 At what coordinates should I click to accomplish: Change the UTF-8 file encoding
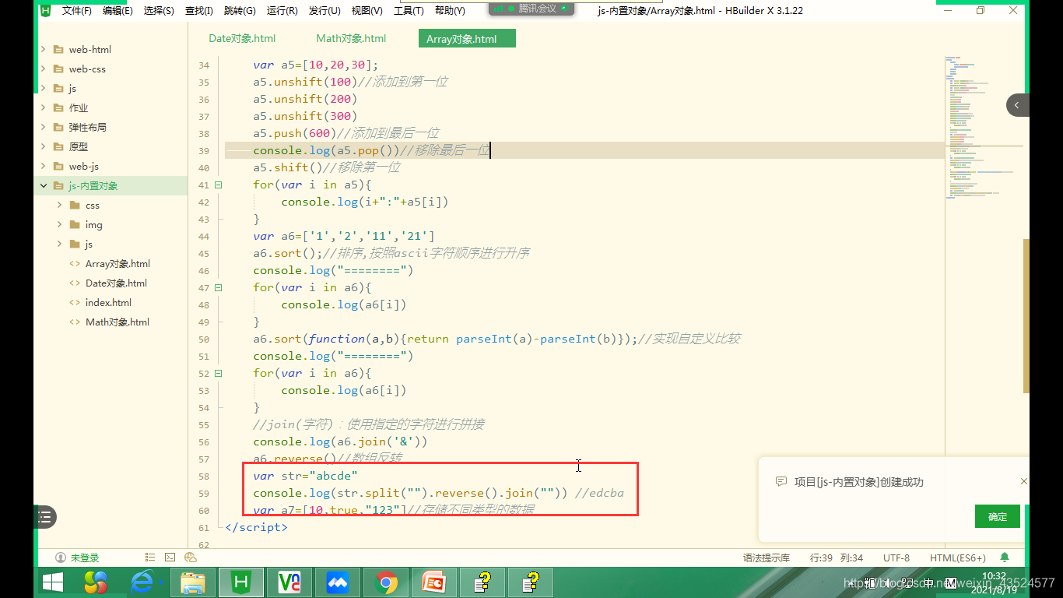[x=896, y=558]
